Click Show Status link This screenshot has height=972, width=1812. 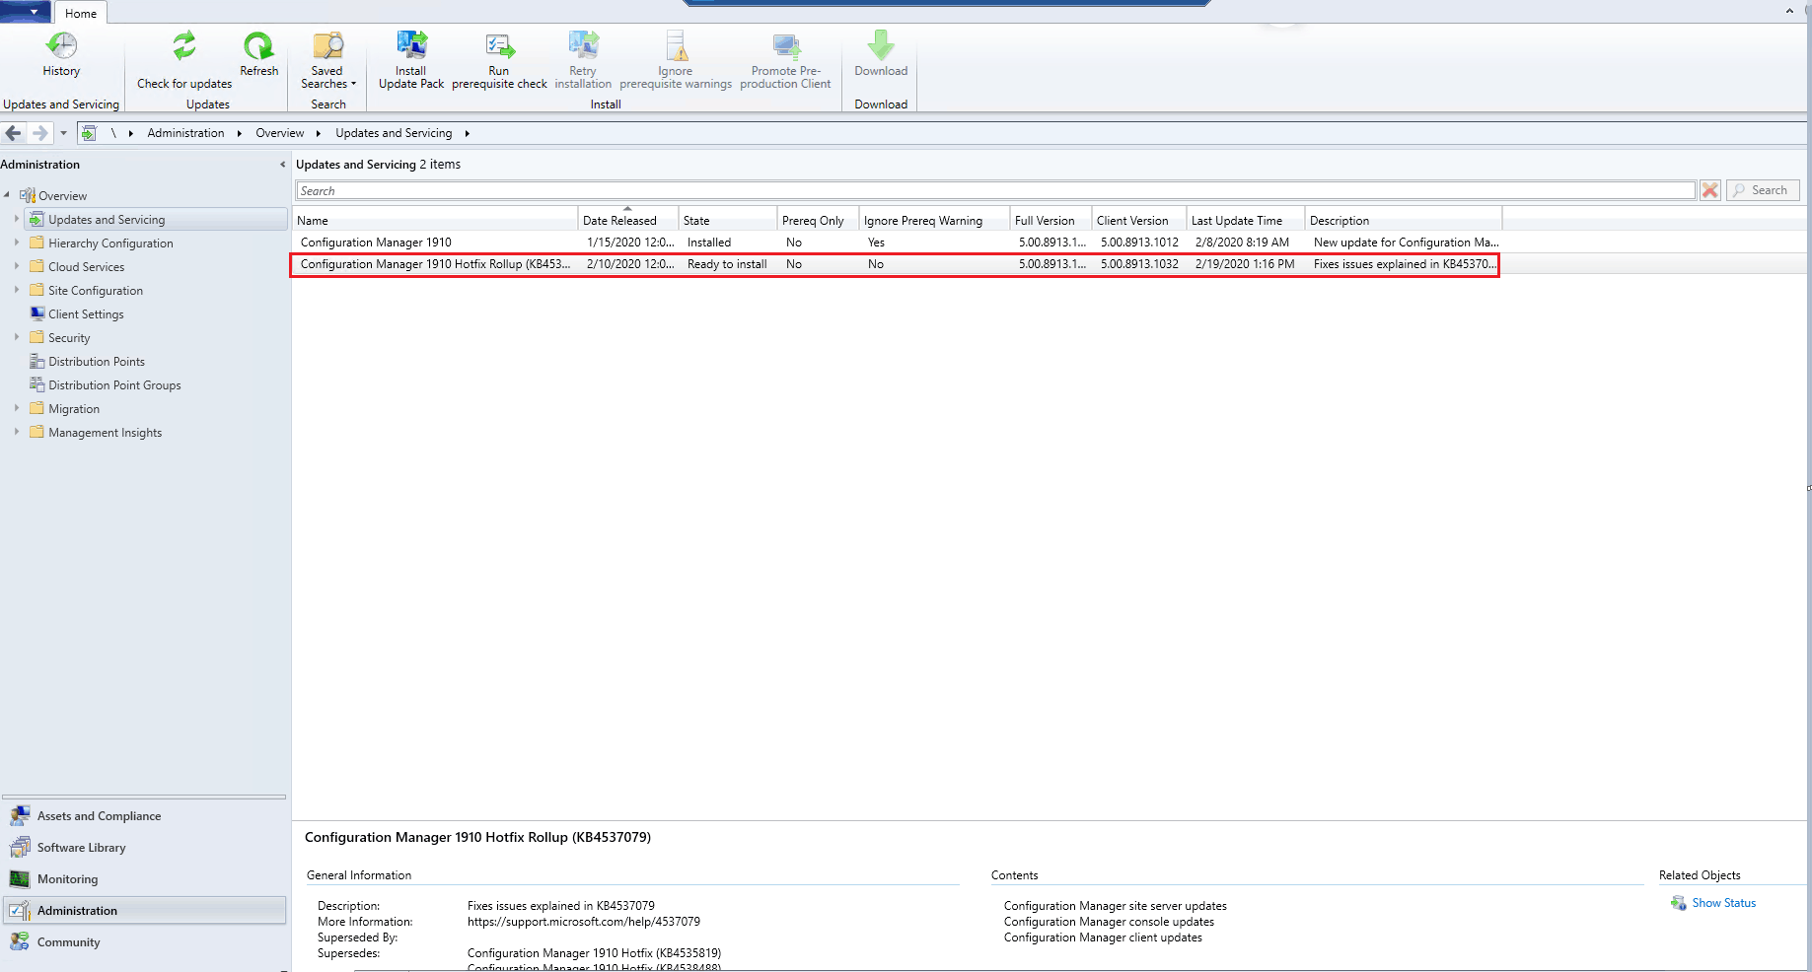click(x=1723, y=903)
